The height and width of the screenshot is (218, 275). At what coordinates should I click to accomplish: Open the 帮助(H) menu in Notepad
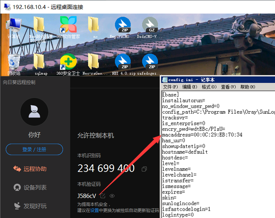click(x=247, y=87)
